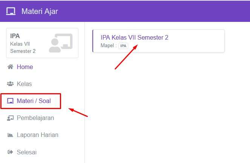250x163 pixels.
Task: Open the Laporan Harian text label
Action: click(38, 135)
